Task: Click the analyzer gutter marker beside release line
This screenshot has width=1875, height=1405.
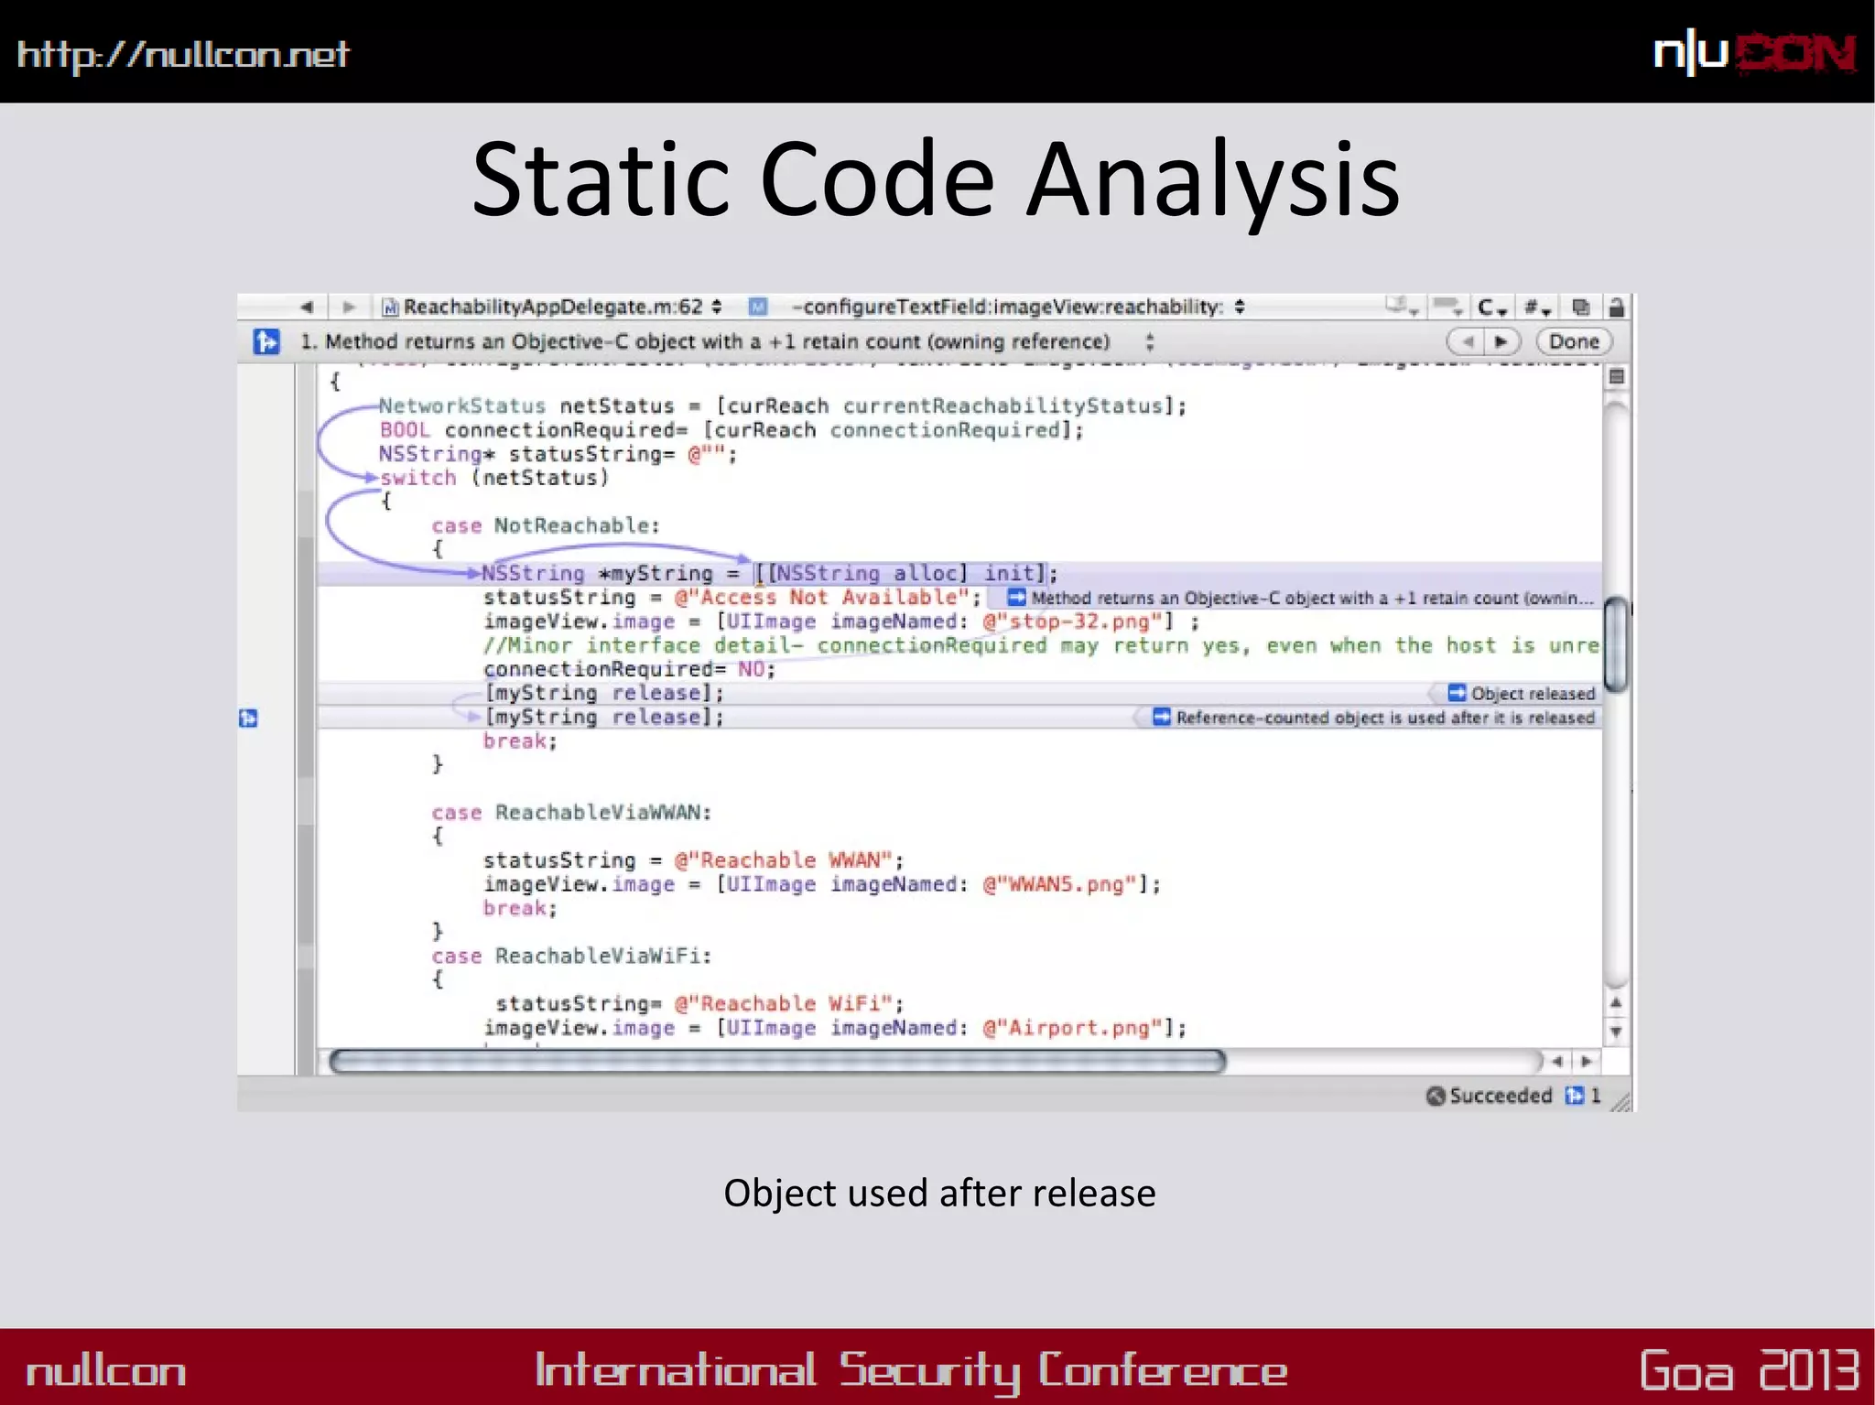Action: (248, 718)
